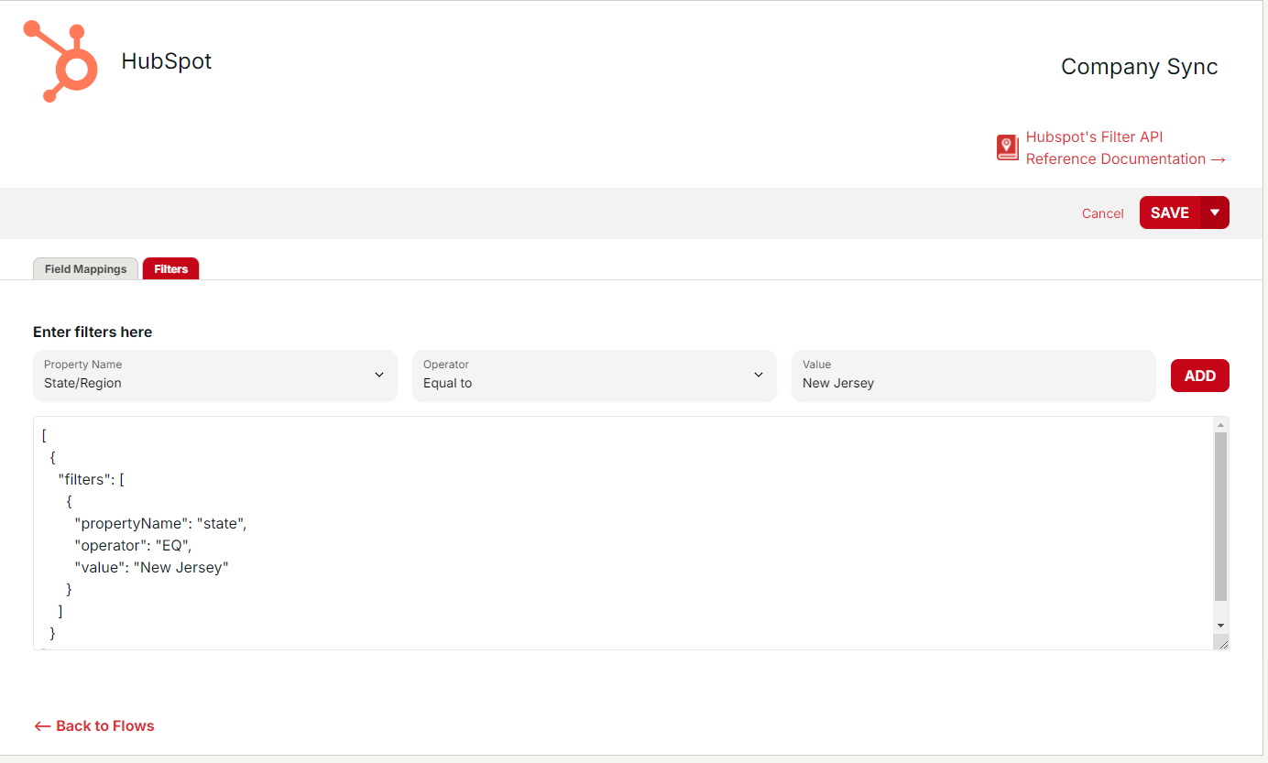Open the Operator dropdown
The image size is (1268, 763).
[x=595, y=376]
